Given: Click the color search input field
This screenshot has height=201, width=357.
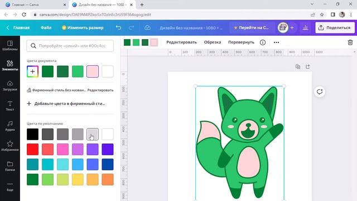Looking at the screenshot, I should (x=70, y=46).
